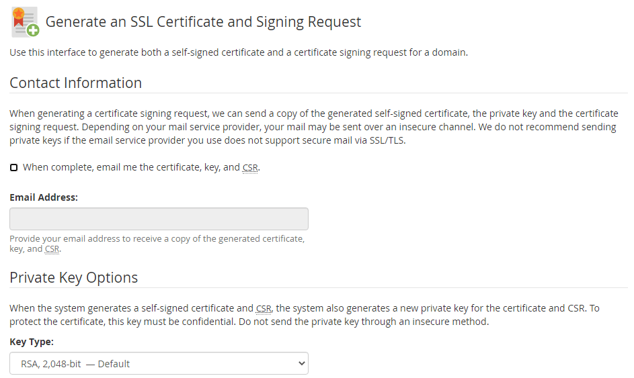634x378 pixels.
Task: Click the green plus badge on certificate icon
Action: (x=33, y=30)
